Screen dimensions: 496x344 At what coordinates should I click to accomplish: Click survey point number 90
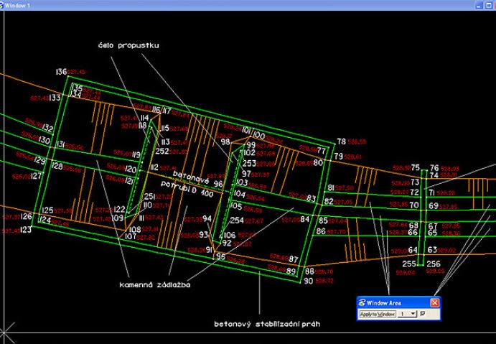click(x=309, y=281)
